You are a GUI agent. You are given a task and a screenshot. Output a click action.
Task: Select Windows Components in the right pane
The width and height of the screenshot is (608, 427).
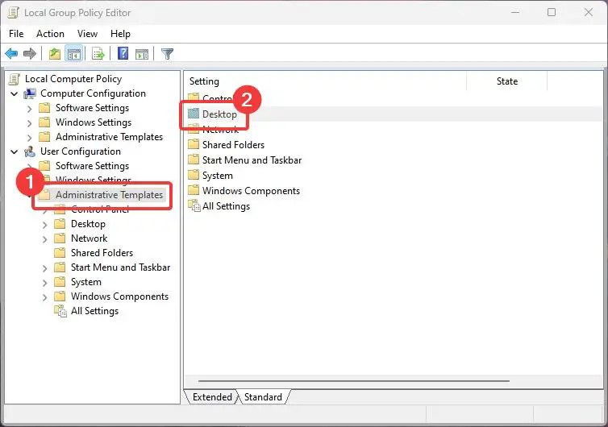coord(251,191)
